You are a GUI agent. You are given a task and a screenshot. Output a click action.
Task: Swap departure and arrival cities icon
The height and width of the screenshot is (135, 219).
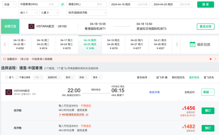(x=62, y=4)
